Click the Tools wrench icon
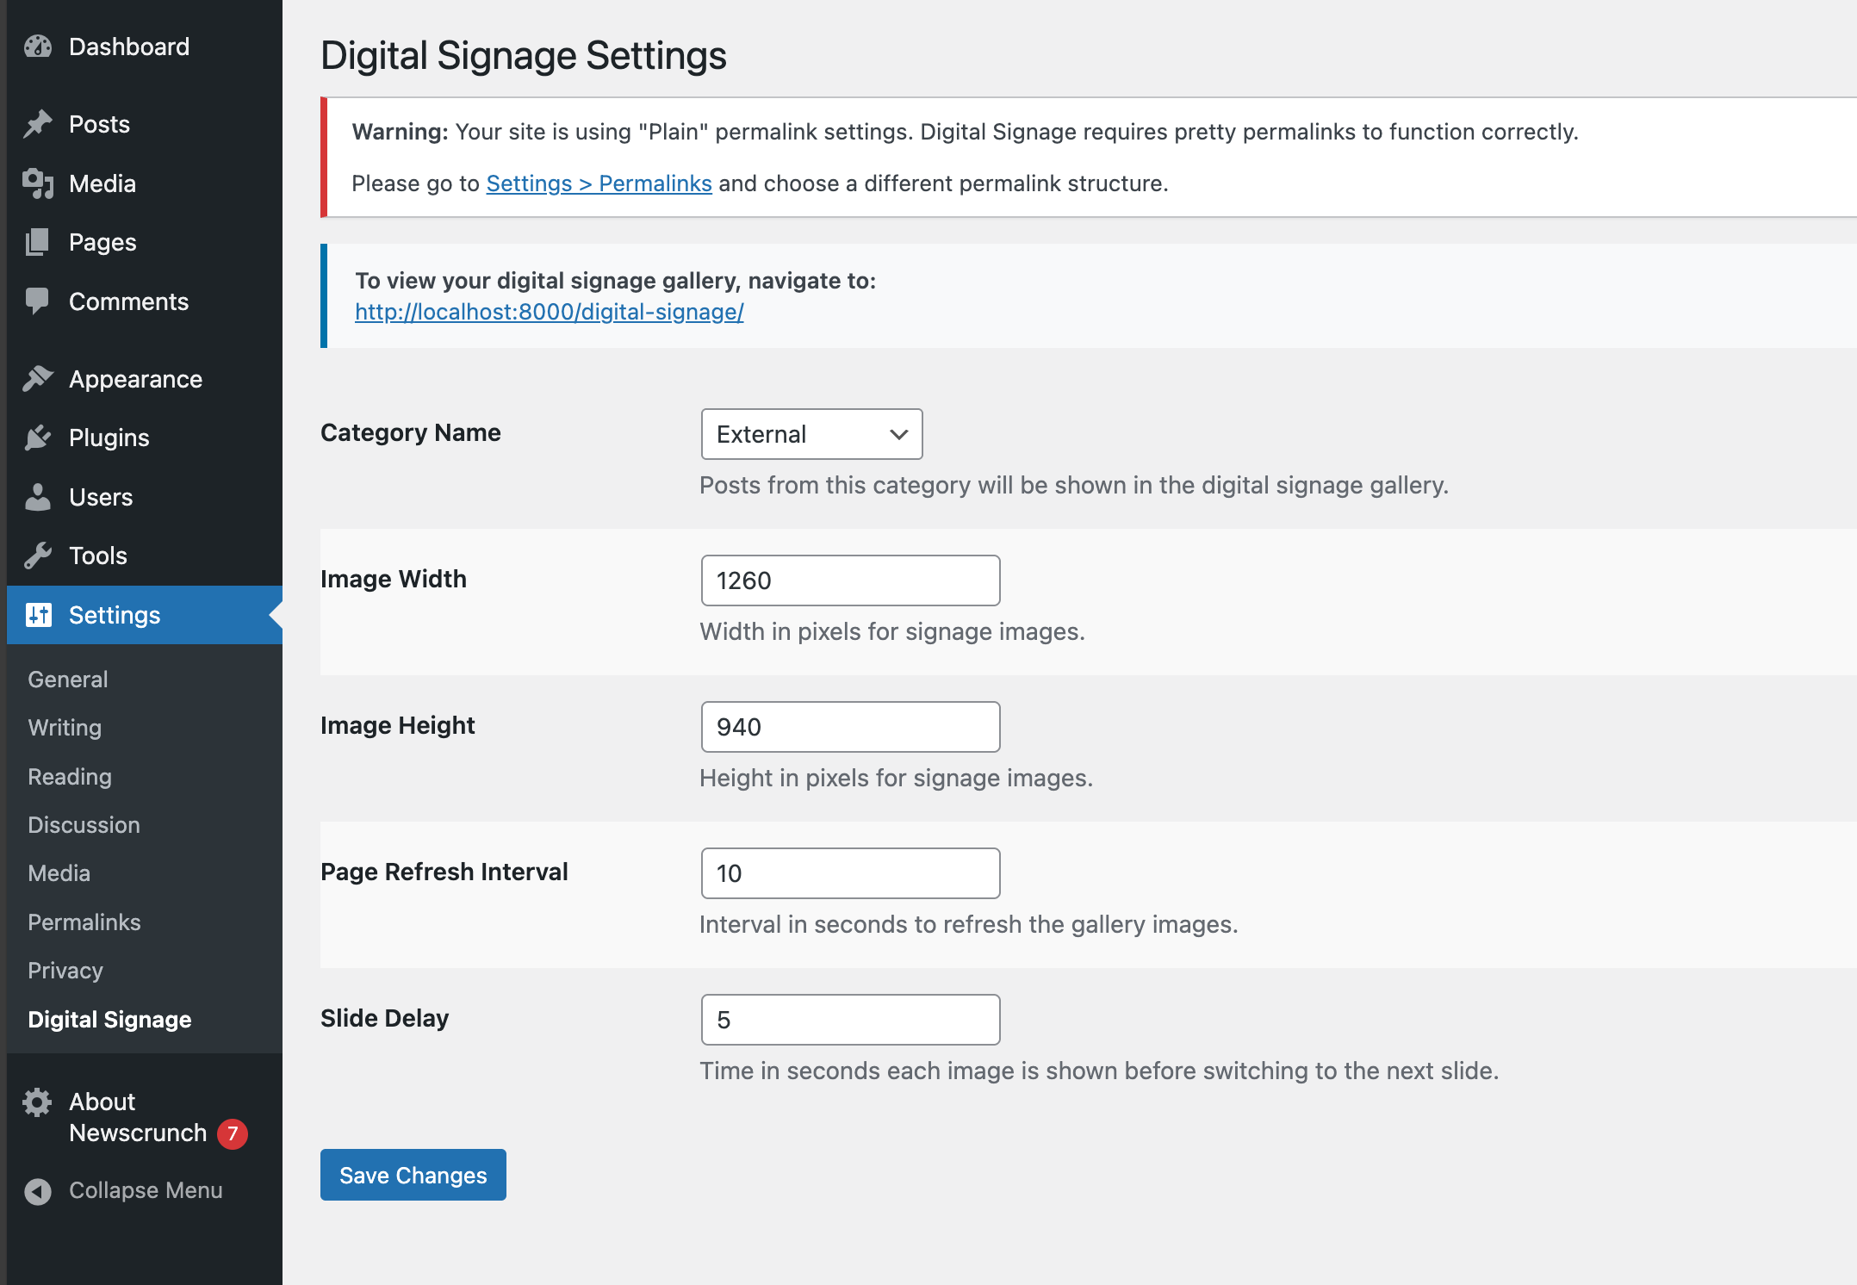1857x1285 pixels. [x=38, y=556]
